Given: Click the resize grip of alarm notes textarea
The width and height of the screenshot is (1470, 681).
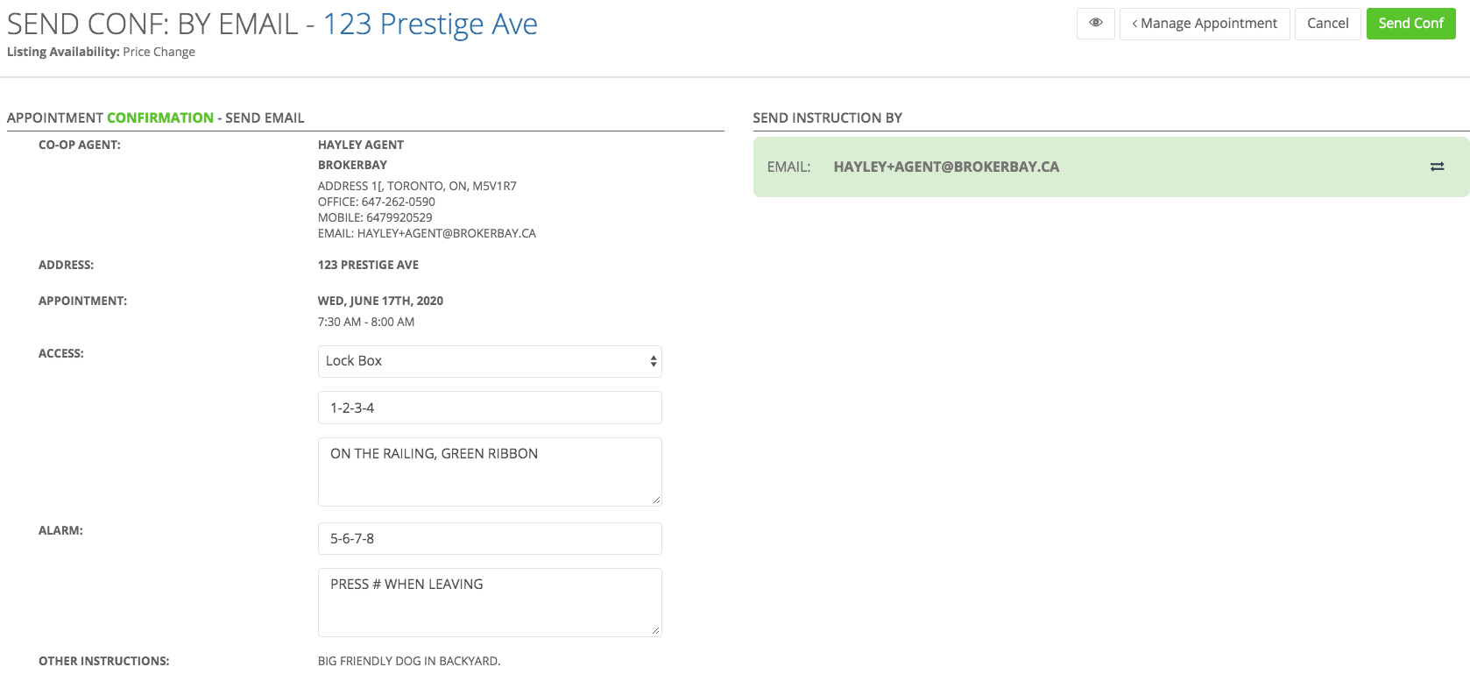Looking at the screenshot, I should (x=656, y=631).
